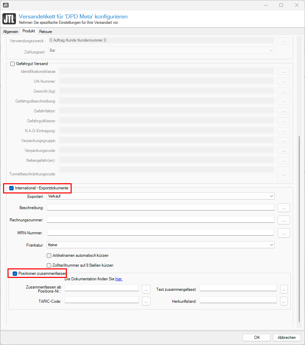
Task: Open variable picker for Text zusammengefasst
Action: (x=284, y=289)
